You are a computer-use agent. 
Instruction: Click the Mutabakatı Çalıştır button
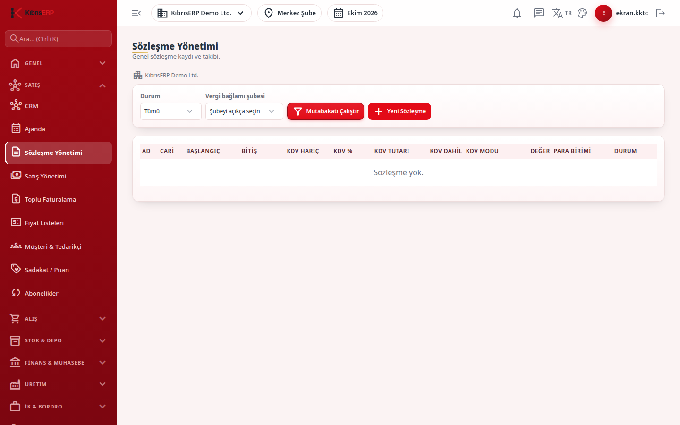coord(325,111)
